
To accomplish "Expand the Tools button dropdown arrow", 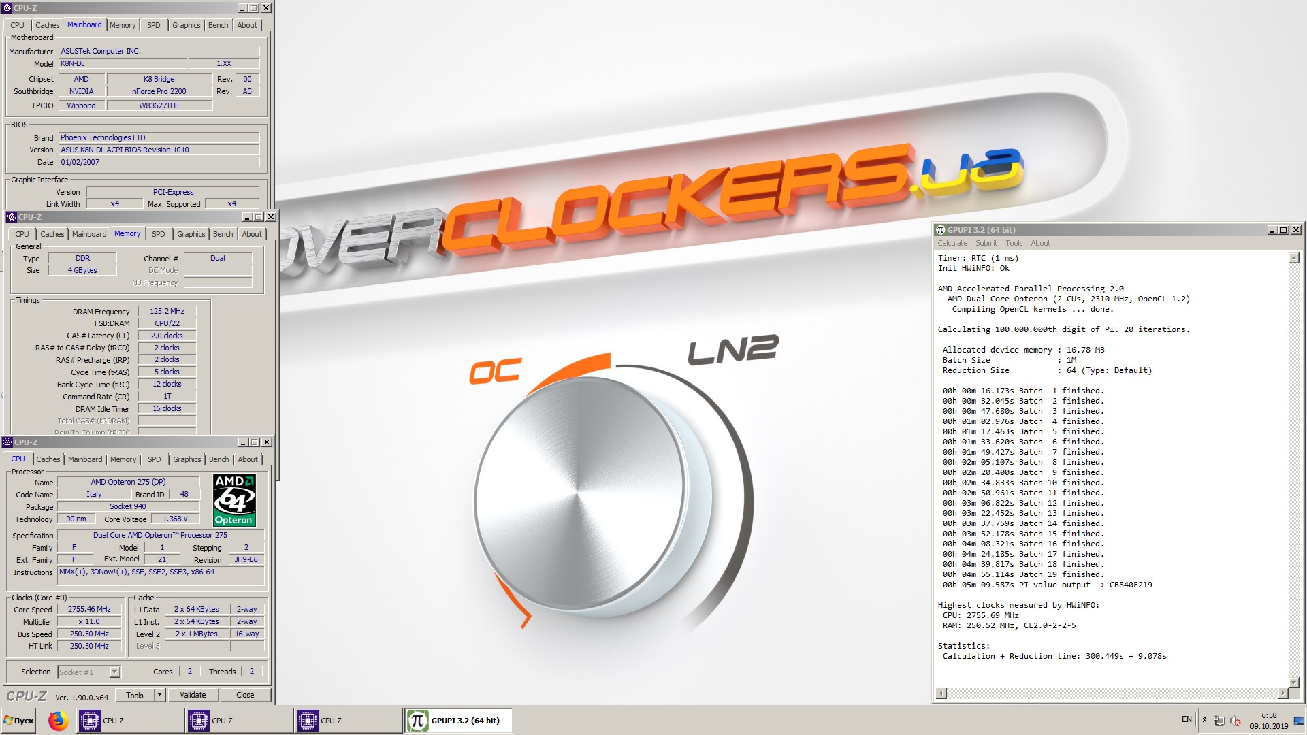I will pos(159,695).
